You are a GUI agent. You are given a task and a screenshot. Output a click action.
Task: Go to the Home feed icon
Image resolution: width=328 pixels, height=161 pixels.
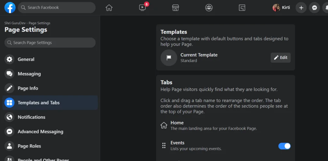109,8
